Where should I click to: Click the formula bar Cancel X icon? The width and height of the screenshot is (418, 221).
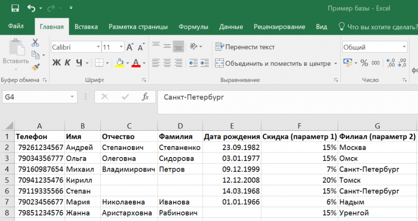(105, 97)
